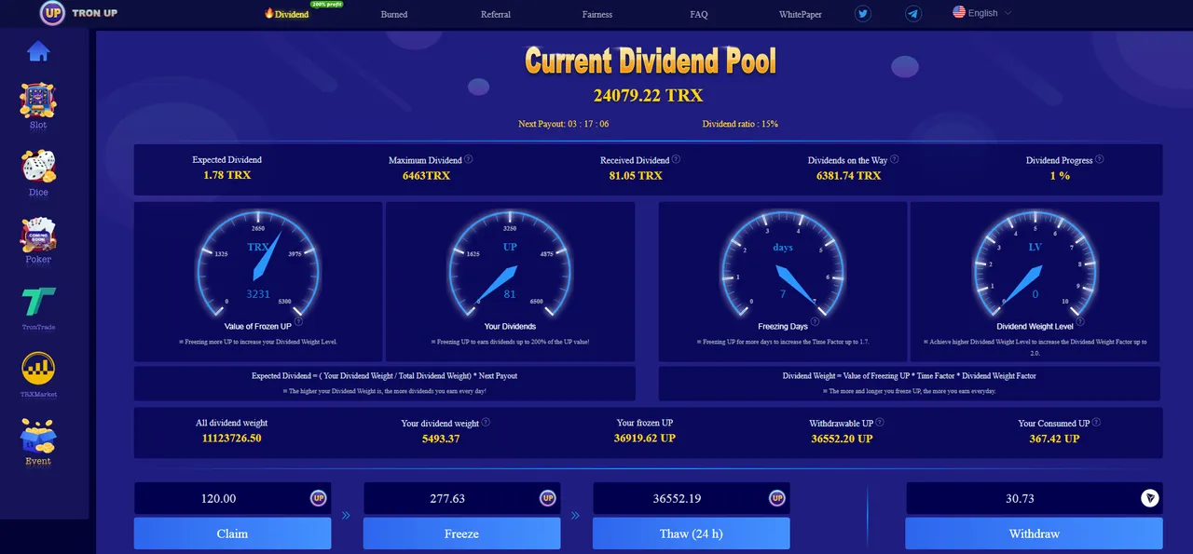This screenshot has width=1193, height=554.
Task: Click help icon next to Maximum Dividend
Action: click(x=468, y=159)
